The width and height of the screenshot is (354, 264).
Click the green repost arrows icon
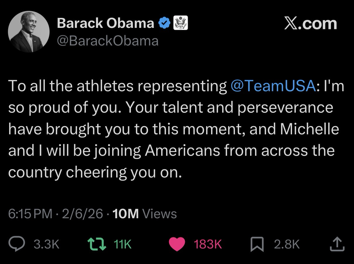(97, 244)
